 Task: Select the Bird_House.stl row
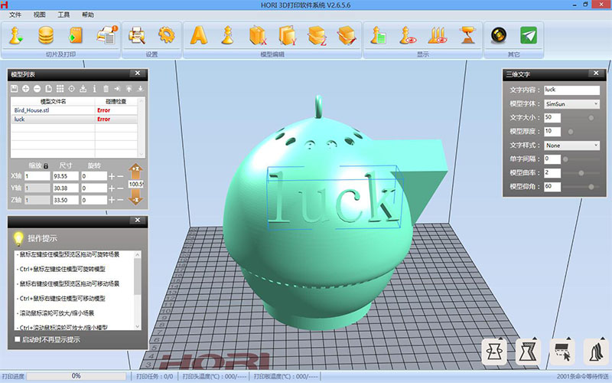74,110
